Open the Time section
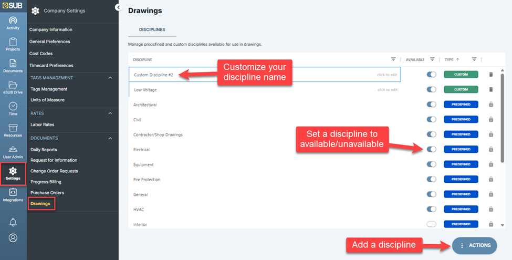The height and width of the screenshot is (260, 512). pyautogui.click(x=13, y=109)
